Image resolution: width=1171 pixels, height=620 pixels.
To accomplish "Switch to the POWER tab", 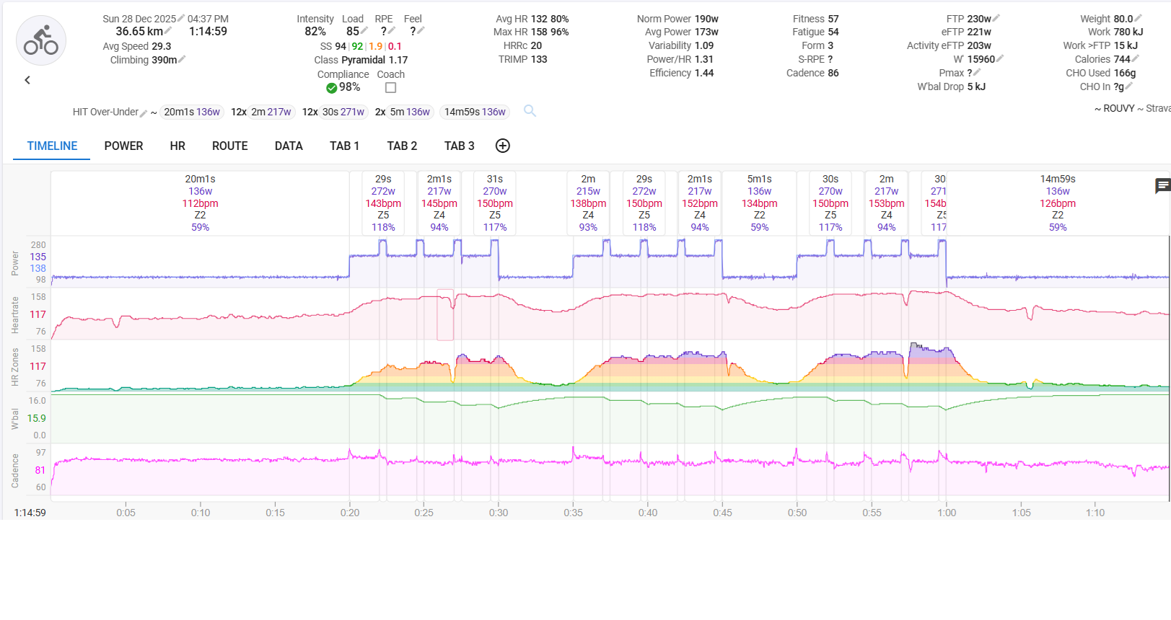I will [x=123, y=146].
